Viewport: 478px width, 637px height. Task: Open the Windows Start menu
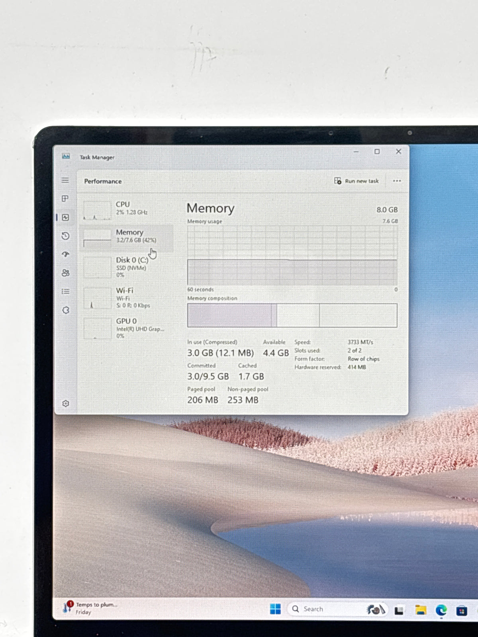coord(275,609)
